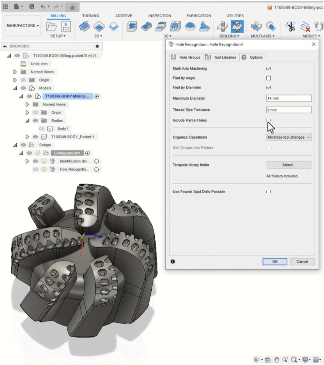The height and width of the screenshot is (365, 324).
Task: Check Include Partial Holes
Action: (268, 120)
